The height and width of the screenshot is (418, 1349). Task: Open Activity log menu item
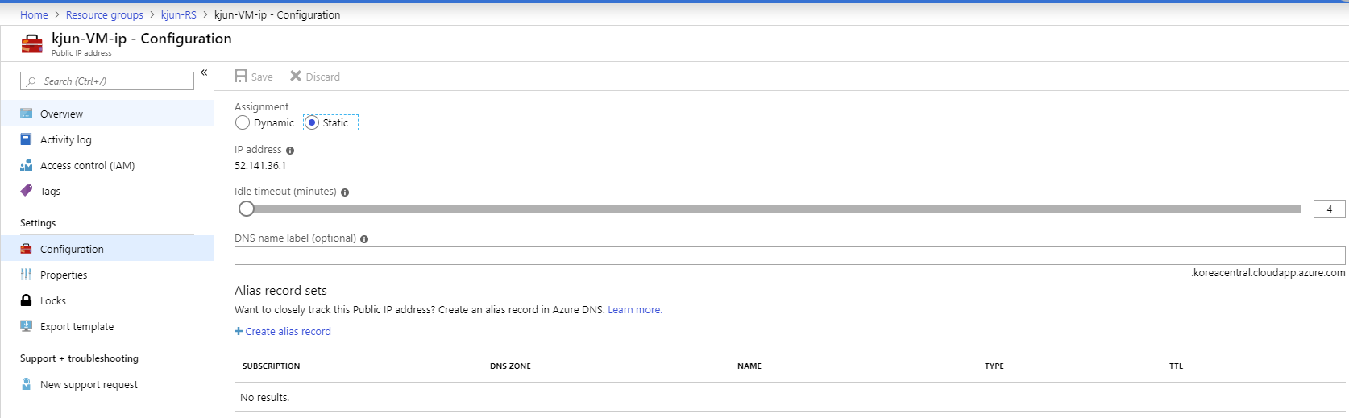coord(107,139)
